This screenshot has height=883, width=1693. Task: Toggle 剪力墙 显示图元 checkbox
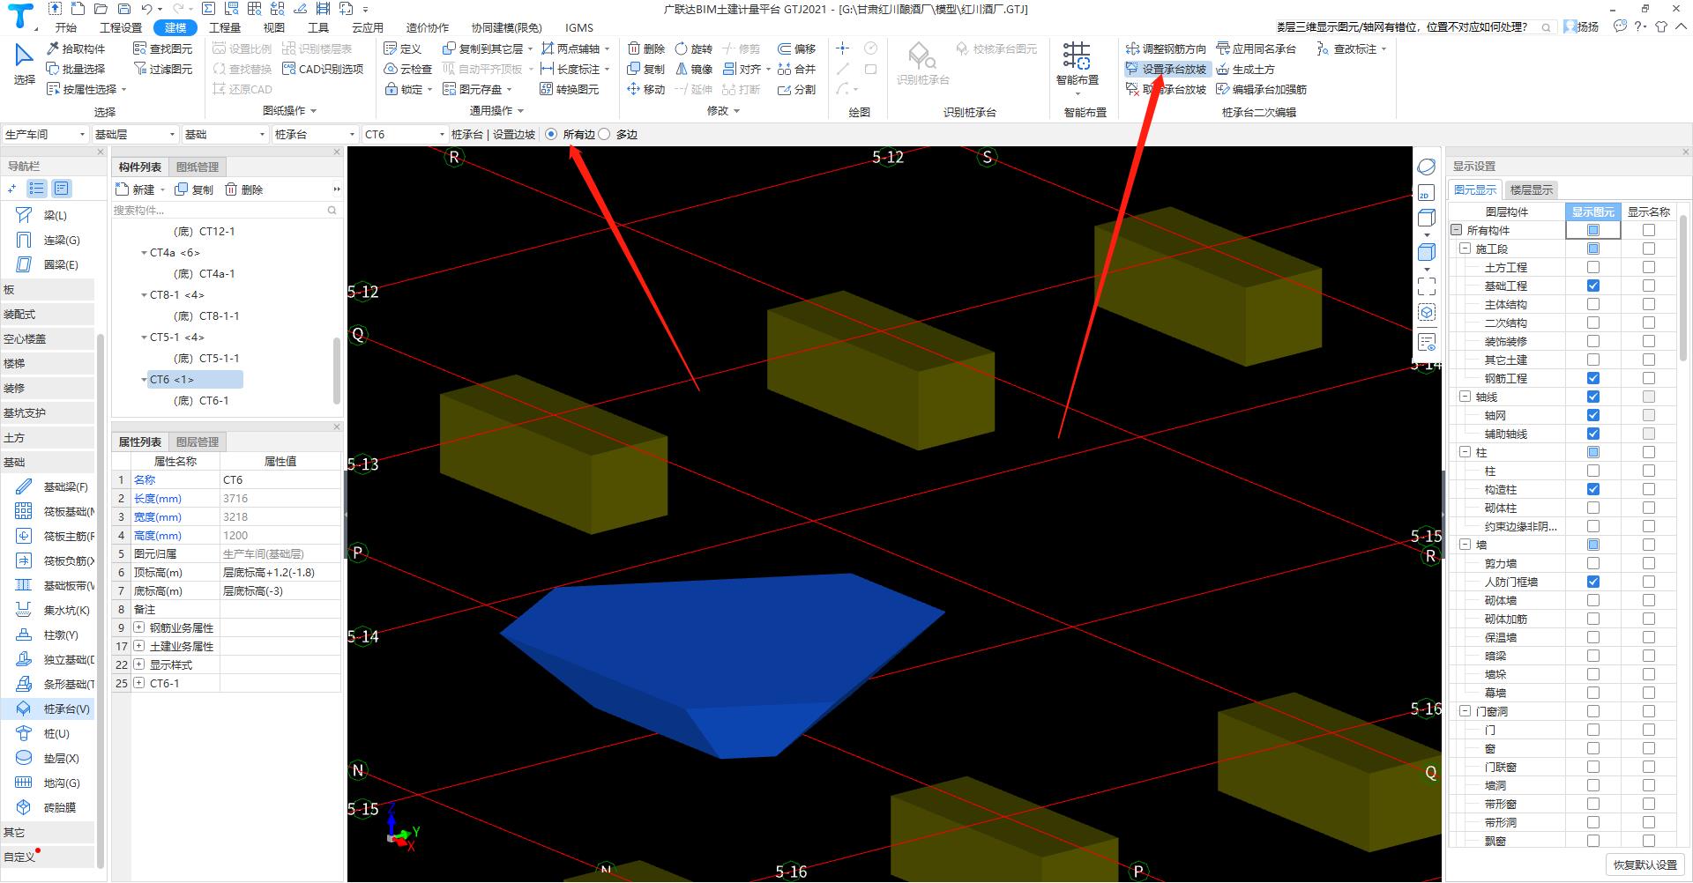point(1592,563)
